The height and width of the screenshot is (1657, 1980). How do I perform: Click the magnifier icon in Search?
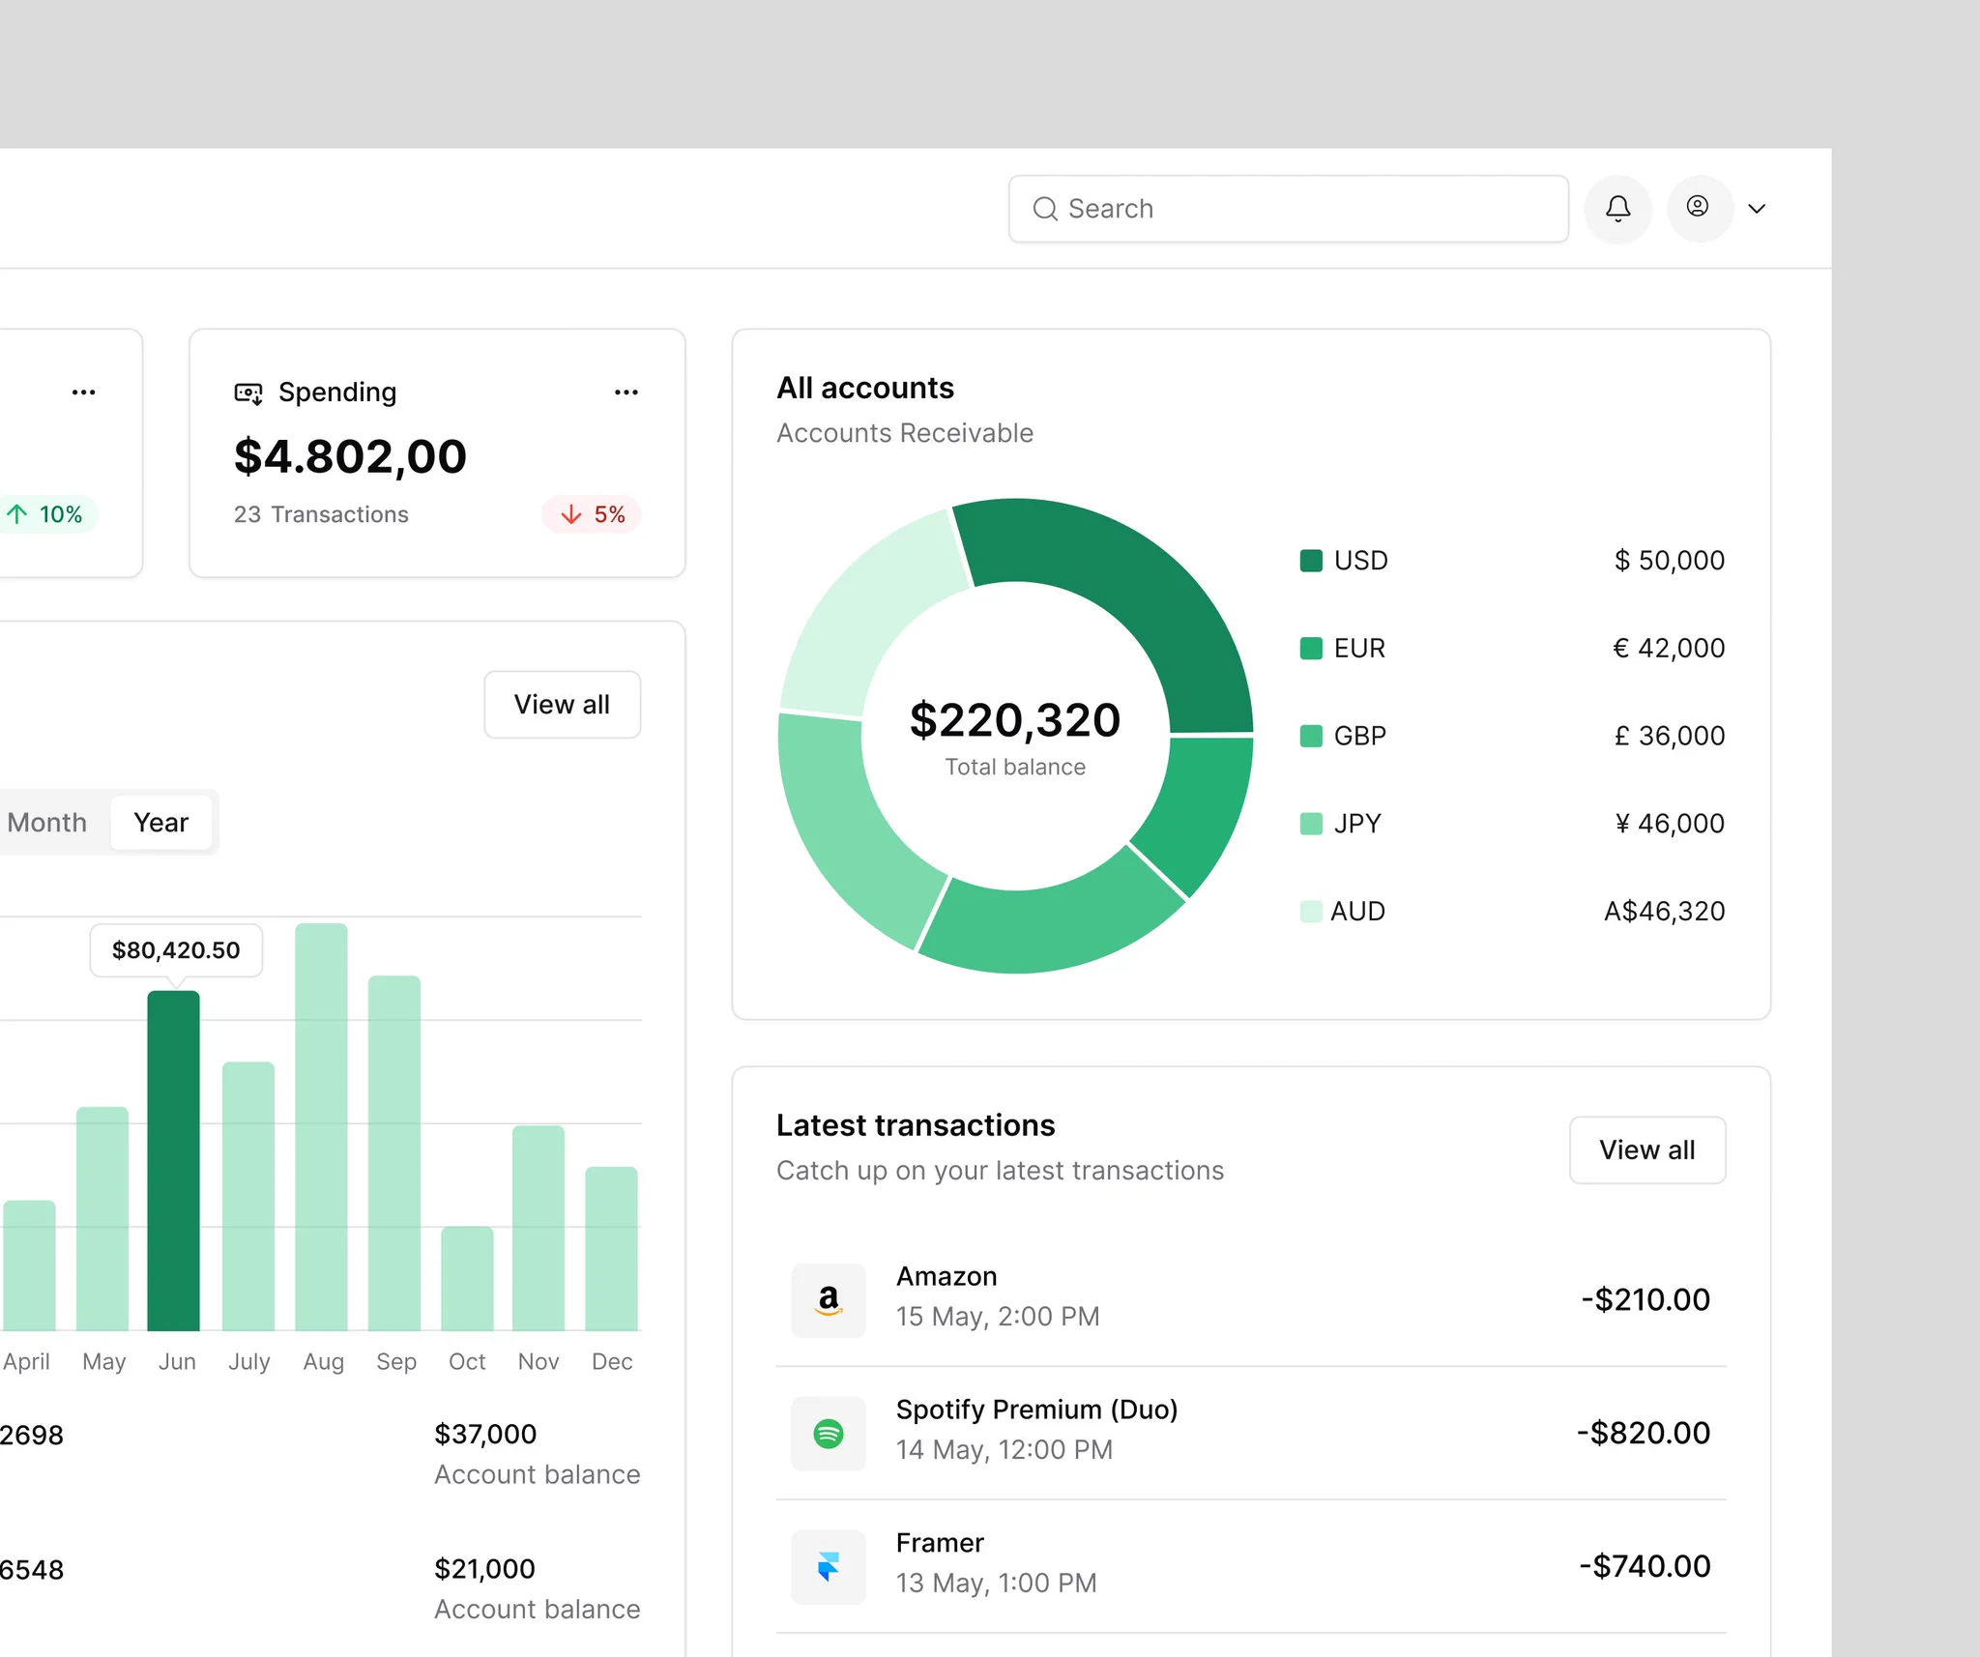tap(1044, 209)
